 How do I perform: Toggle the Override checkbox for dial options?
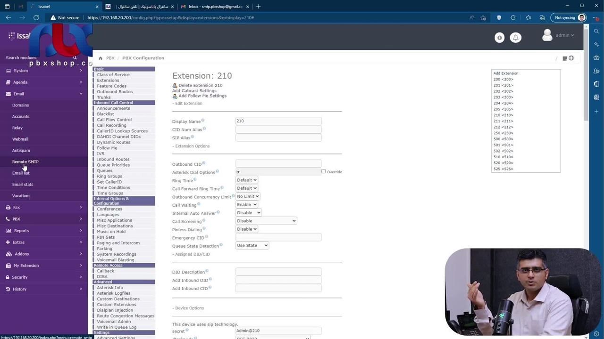[324, 171]
